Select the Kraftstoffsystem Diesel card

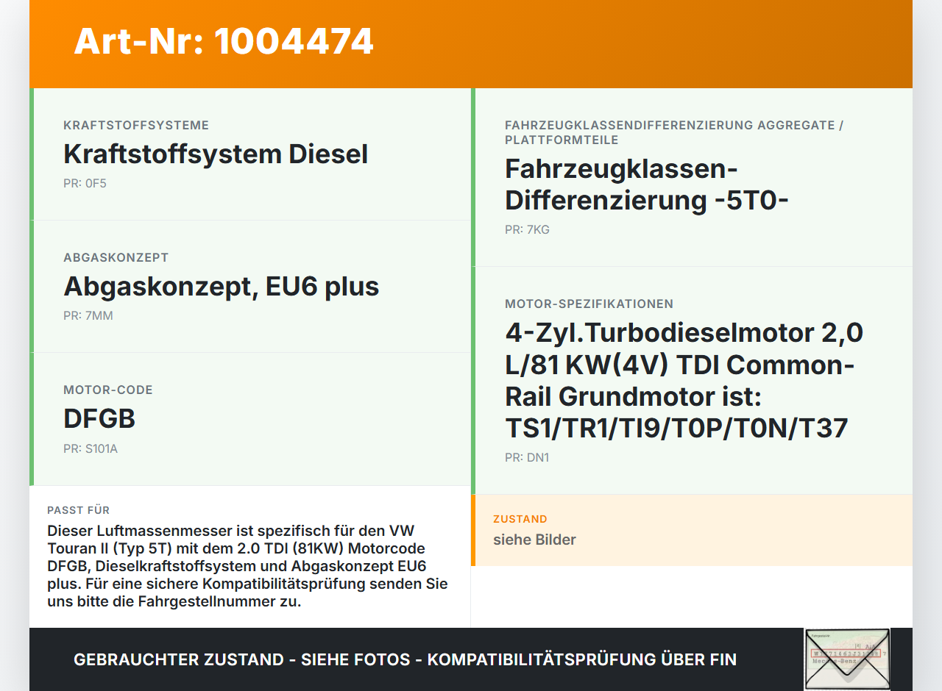pos(250,153)
